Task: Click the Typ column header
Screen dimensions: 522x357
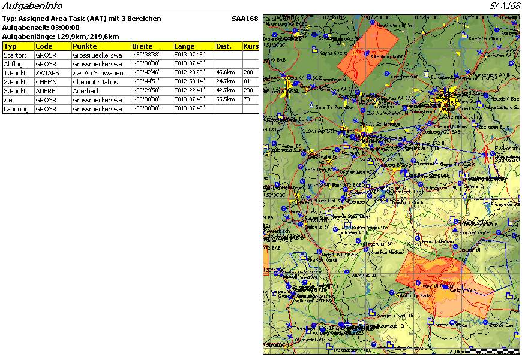Action: click(19, 46)
